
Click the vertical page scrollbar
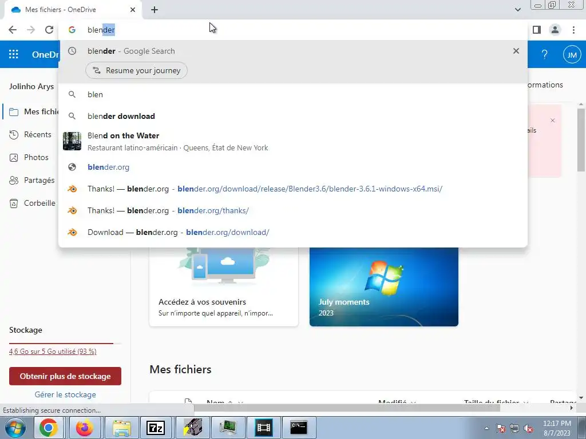pos(581,139)
